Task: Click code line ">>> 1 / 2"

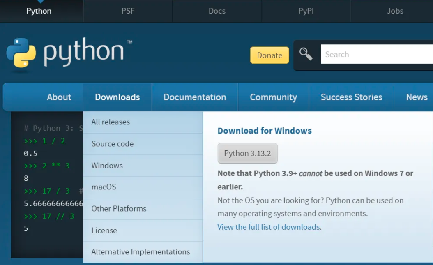Action: [x=44, y=141]
